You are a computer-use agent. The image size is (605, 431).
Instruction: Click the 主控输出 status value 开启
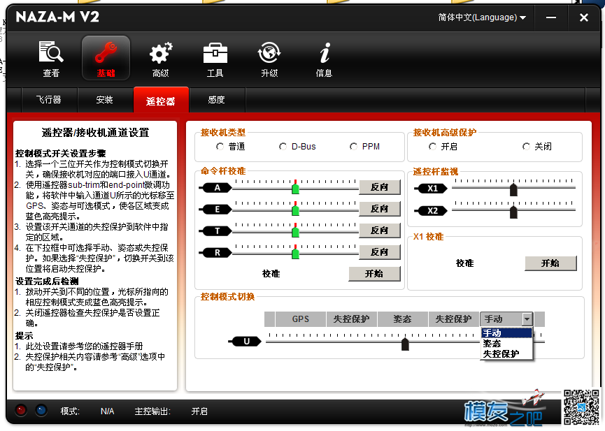[x=199, y=411]
